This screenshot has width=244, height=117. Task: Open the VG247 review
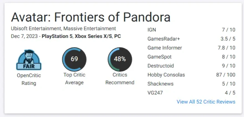[155, 93]
